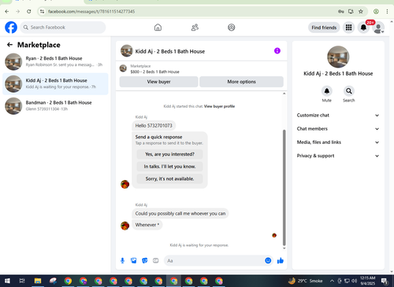Click the browser back arrow
Viewport: 394px width, 287px height.
tap(7, 11)
